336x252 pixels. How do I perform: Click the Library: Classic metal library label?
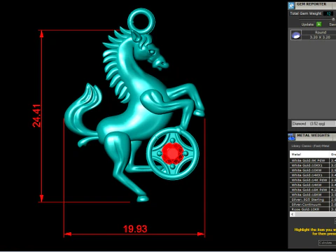tap(310, 146)
